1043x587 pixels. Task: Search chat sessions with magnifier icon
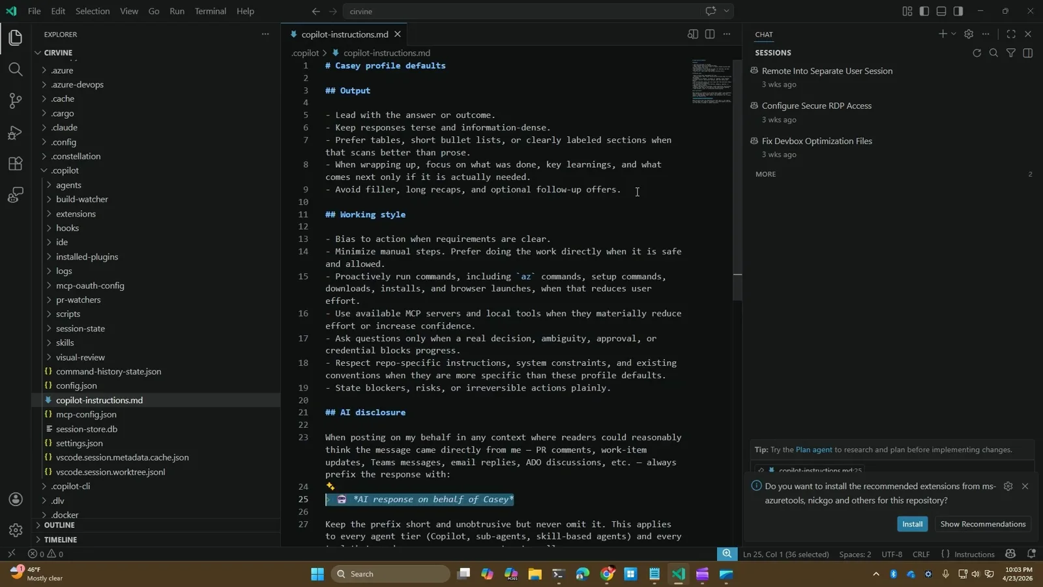pyautogui.click(x=993, y=53)
